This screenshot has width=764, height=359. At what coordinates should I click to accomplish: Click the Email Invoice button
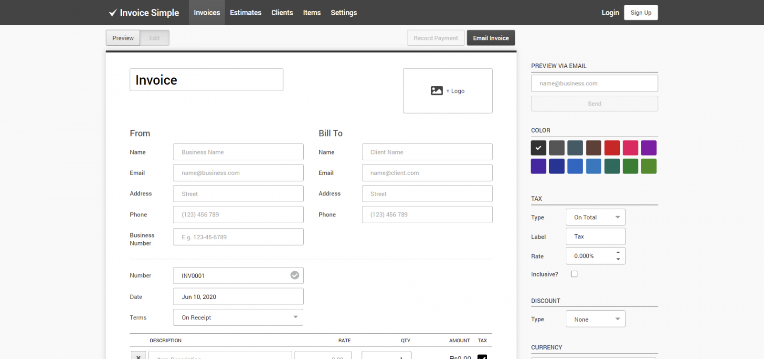click(491, 38)
